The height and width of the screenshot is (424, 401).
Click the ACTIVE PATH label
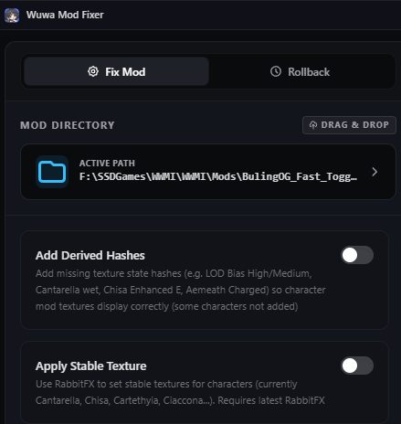(107, 164)
